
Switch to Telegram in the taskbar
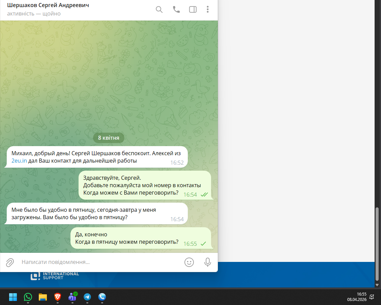click(x=87, y=297)
